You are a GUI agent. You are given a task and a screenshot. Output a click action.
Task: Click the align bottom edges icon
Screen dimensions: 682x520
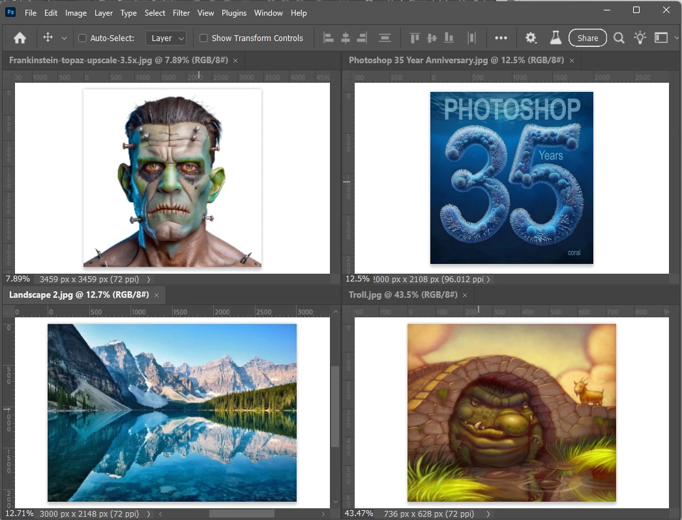click(449, 38)
